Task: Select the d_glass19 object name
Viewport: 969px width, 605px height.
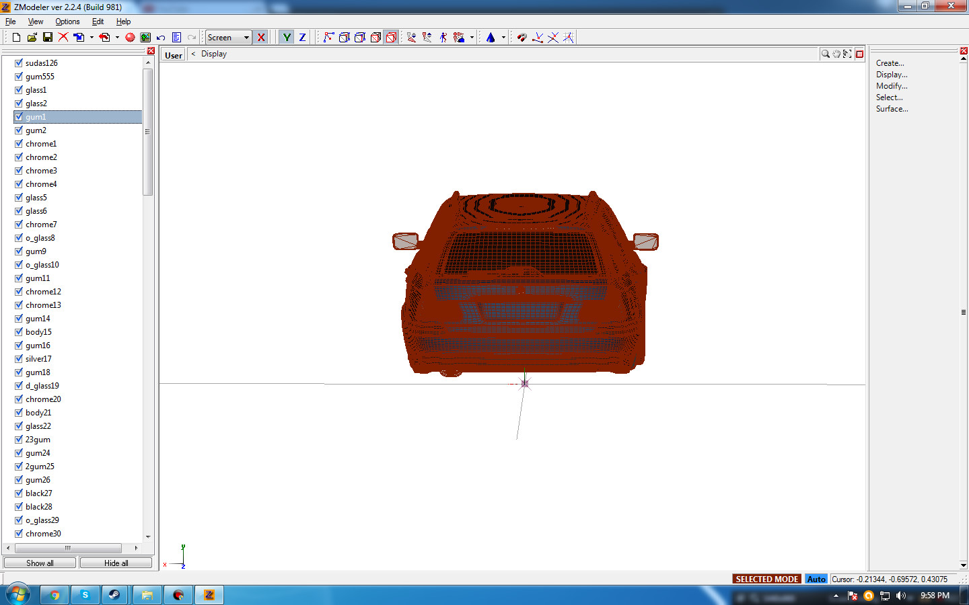Action: (42, 386)
